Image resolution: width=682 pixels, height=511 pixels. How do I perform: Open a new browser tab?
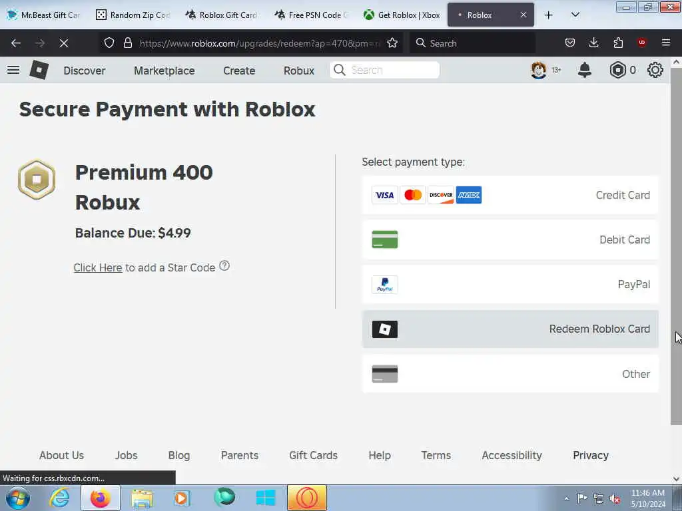click(549, 15)
